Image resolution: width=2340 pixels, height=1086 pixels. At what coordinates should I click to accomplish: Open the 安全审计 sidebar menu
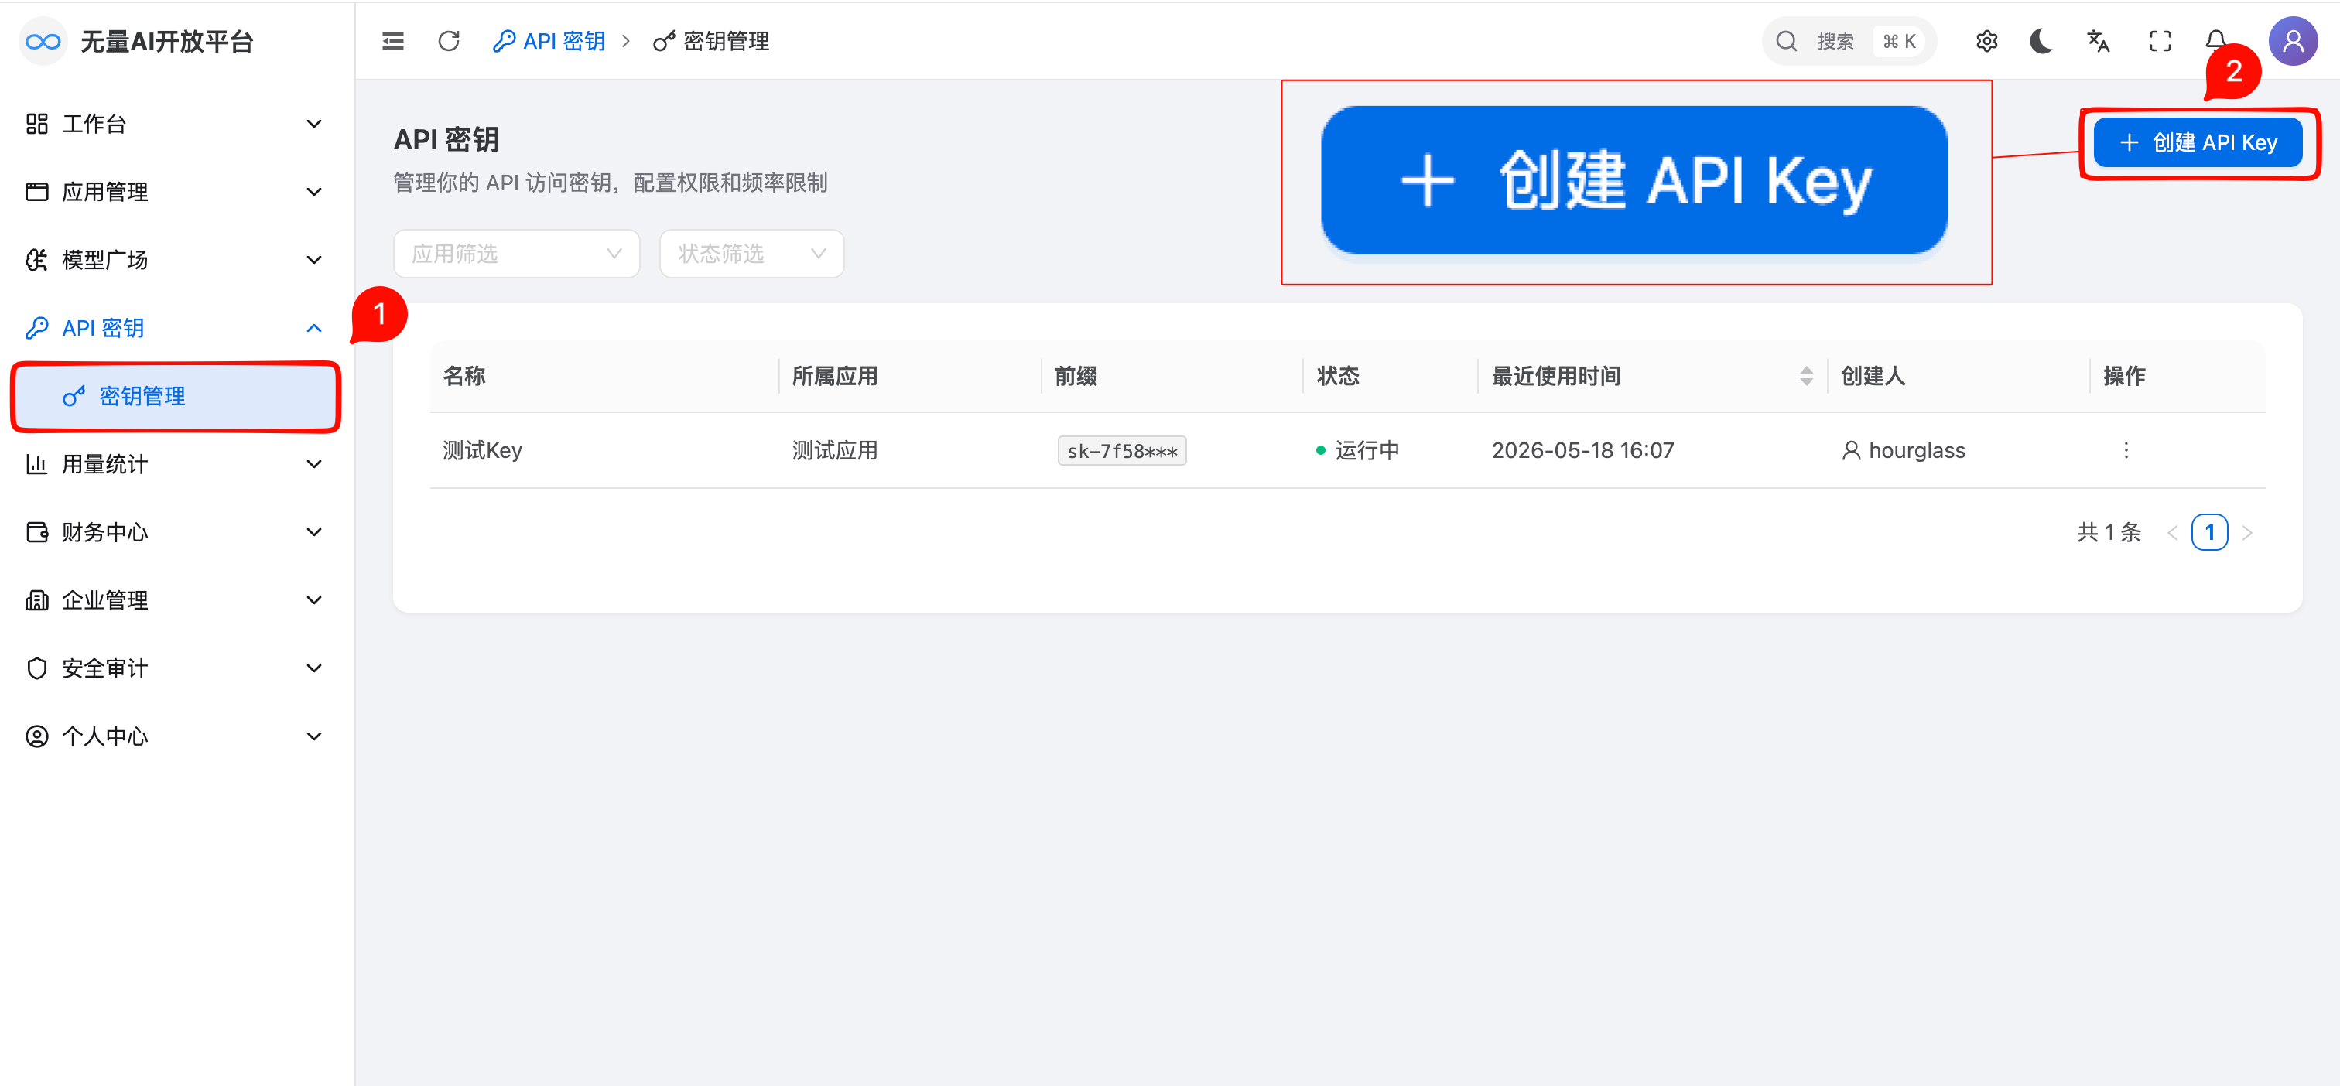pos(176,668)
